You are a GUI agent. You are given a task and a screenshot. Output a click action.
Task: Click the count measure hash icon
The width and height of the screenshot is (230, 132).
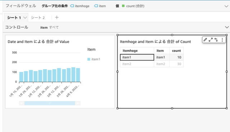pyautogui.click(x=123, y=6)
